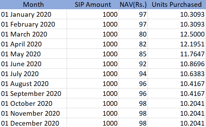Select units purchased 12.1951 cell
The height and width of the screenshot is (127, 206).
(x=177, y=44)
